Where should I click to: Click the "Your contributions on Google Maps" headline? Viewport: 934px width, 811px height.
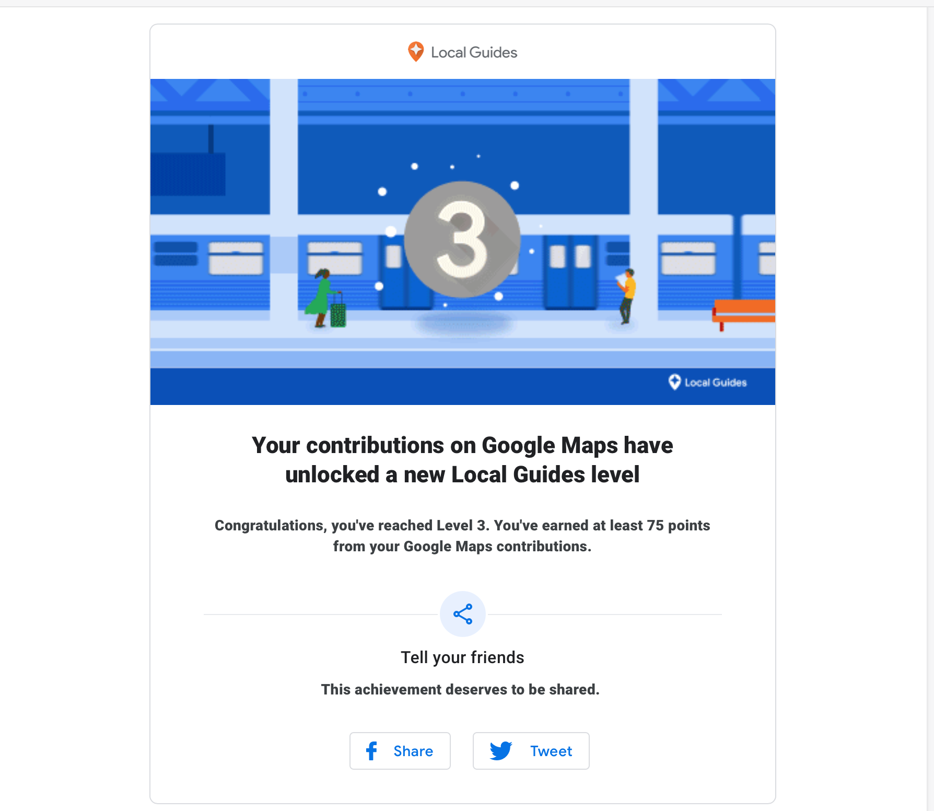coord(463,460)
